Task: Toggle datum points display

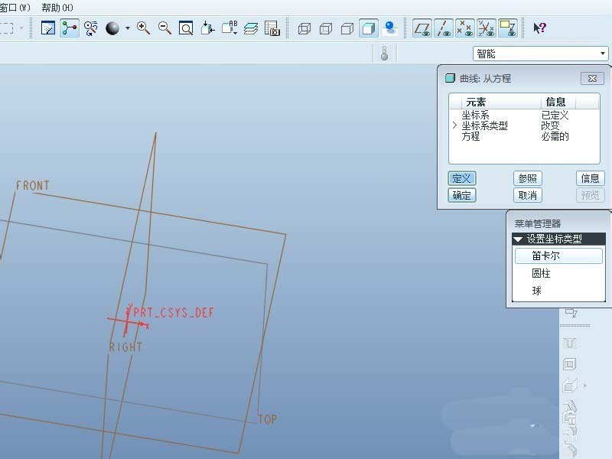Action: 465,28
